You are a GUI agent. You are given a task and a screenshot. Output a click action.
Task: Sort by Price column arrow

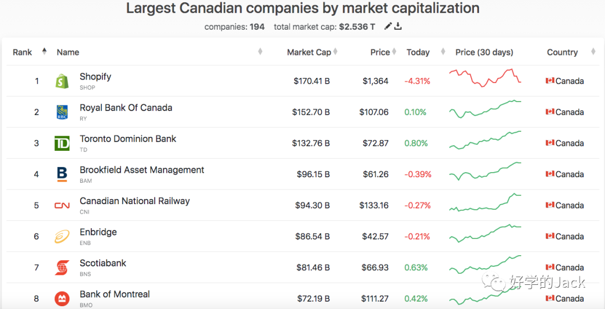[x=394, y=52]
